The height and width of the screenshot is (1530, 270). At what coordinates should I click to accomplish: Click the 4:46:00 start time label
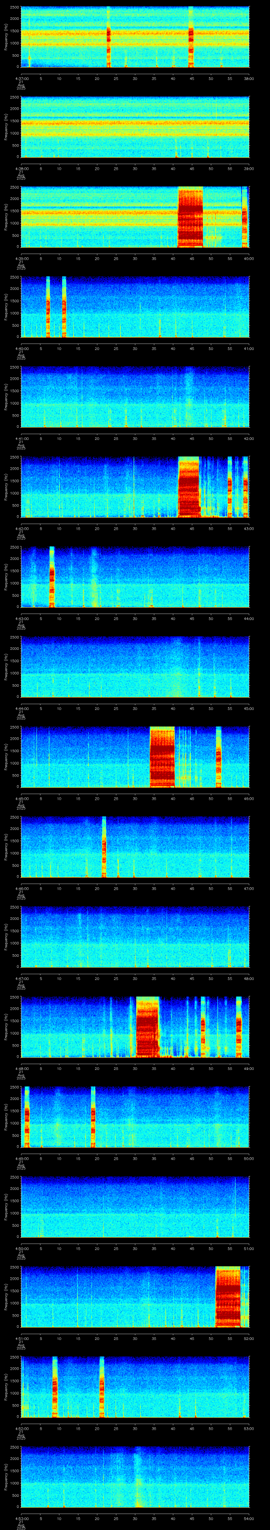tap(21, 888)
